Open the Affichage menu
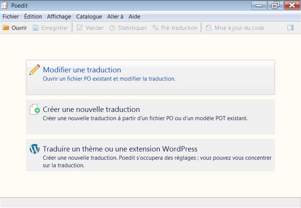Image resolution: width=301 pixels, height=208 pixels. click(x=59, y=17)
